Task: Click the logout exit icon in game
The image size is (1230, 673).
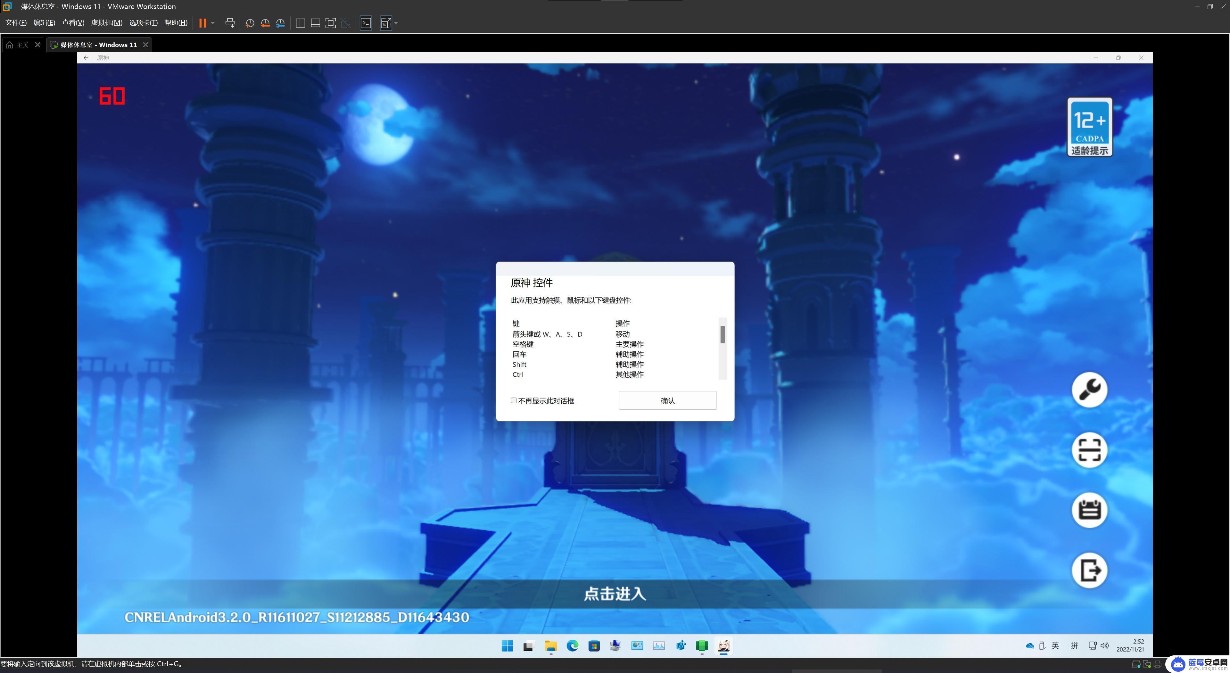Action: click(x=1089, y=570)
